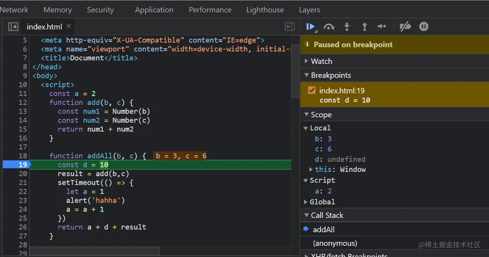Image resolution: width=489 pixels, height=257 pixels.
Task: Open the Security tab
Action: point(100,10)
